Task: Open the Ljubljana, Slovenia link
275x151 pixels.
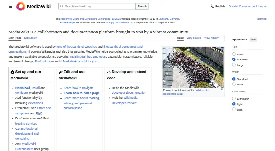Action: click(169, 19)
